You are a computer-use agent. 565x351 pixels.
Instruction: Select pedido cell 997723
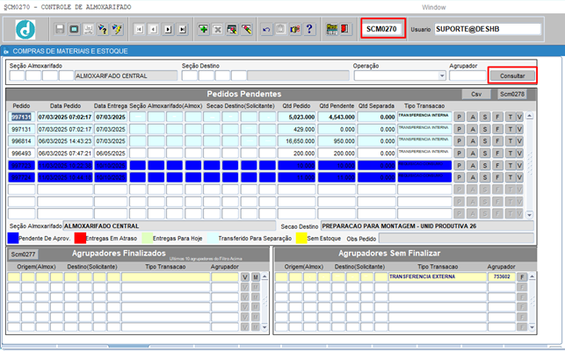click(22, 166)
